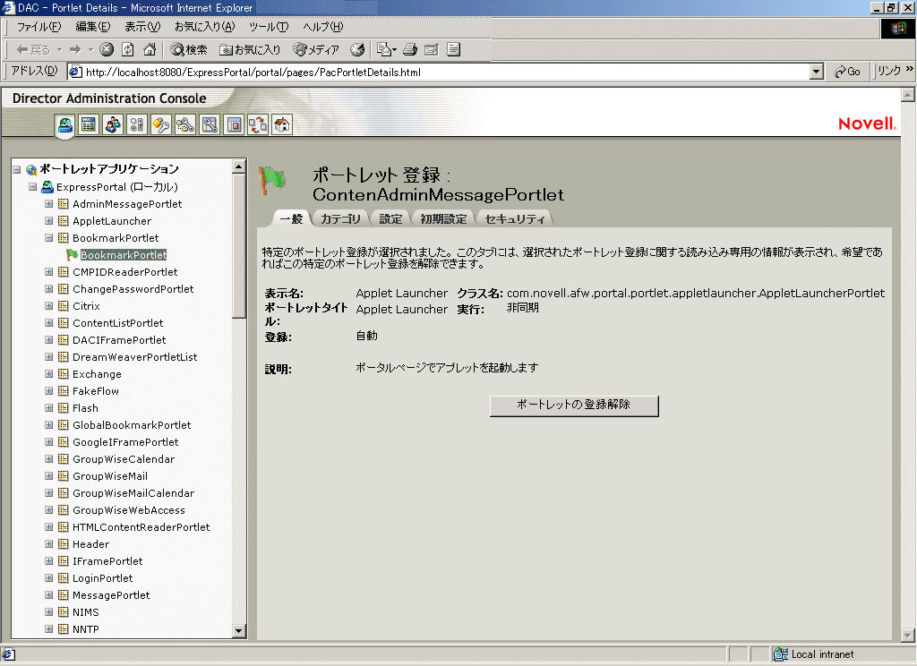Select GroupWiseMail in the tree

(x=110, y=476)
